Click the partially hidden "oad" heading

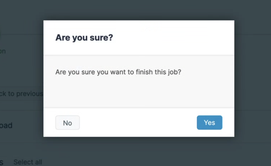coord(6,126)
